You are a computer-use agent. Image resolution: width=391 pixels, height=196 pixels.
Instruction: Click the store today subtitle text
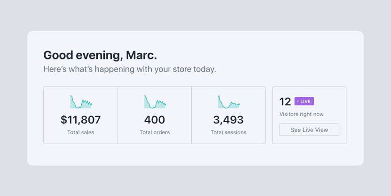click(x=130, y=69)
